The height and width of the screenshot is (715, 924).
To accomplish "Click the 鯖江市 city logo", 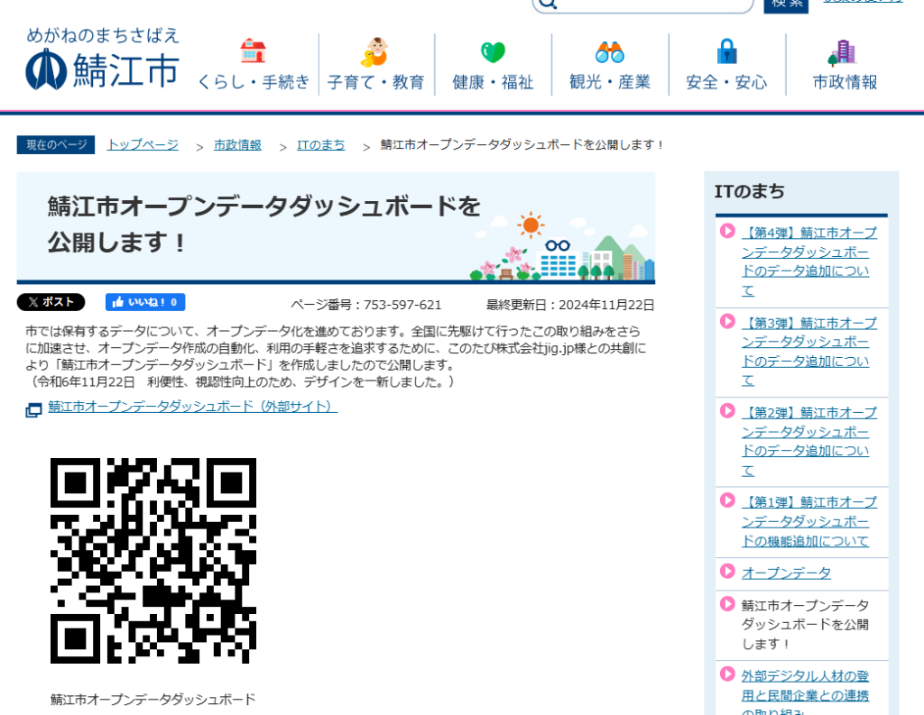I will 102,60.
